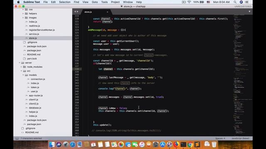The width and height of the screenshot is (266, 149).
Task: Open helper.js file
Action: click(x=33, y=112)
